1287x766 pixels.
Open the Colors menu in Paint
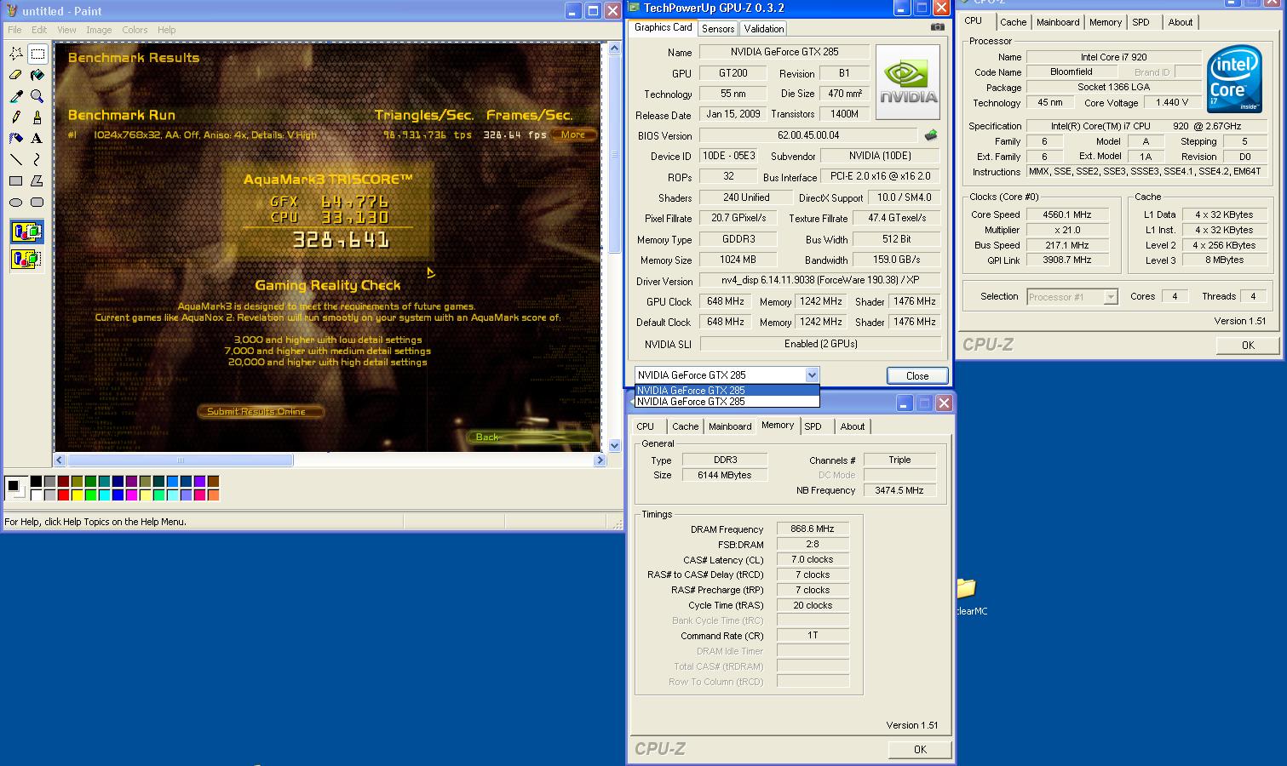(135, 30)
